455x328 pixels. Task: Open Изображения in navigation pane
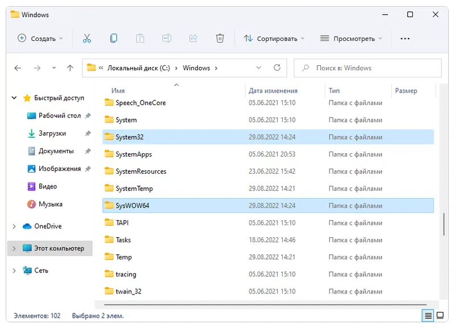point(60,169)
